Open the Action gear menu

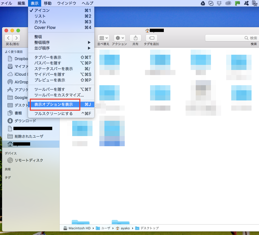coord(119,38)
